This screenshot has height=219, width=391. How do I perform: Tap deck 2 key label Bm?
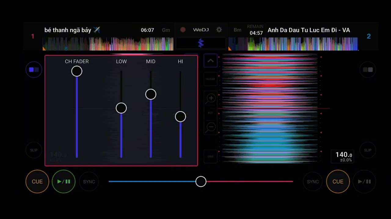237,30
